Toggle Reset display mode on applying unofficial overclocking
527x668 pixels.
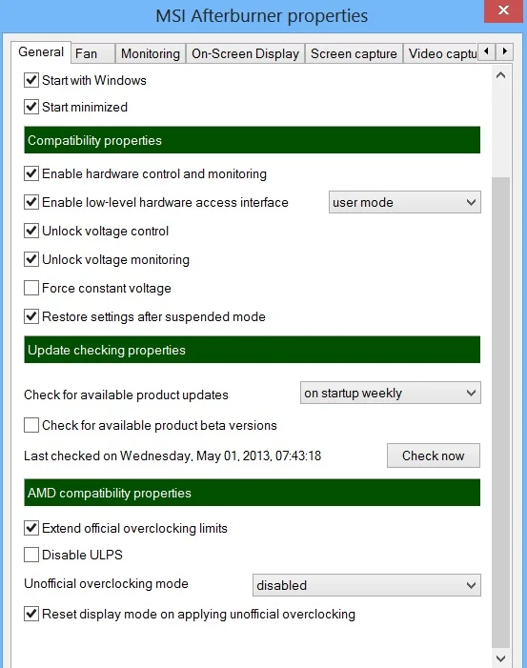pos(31,614)
